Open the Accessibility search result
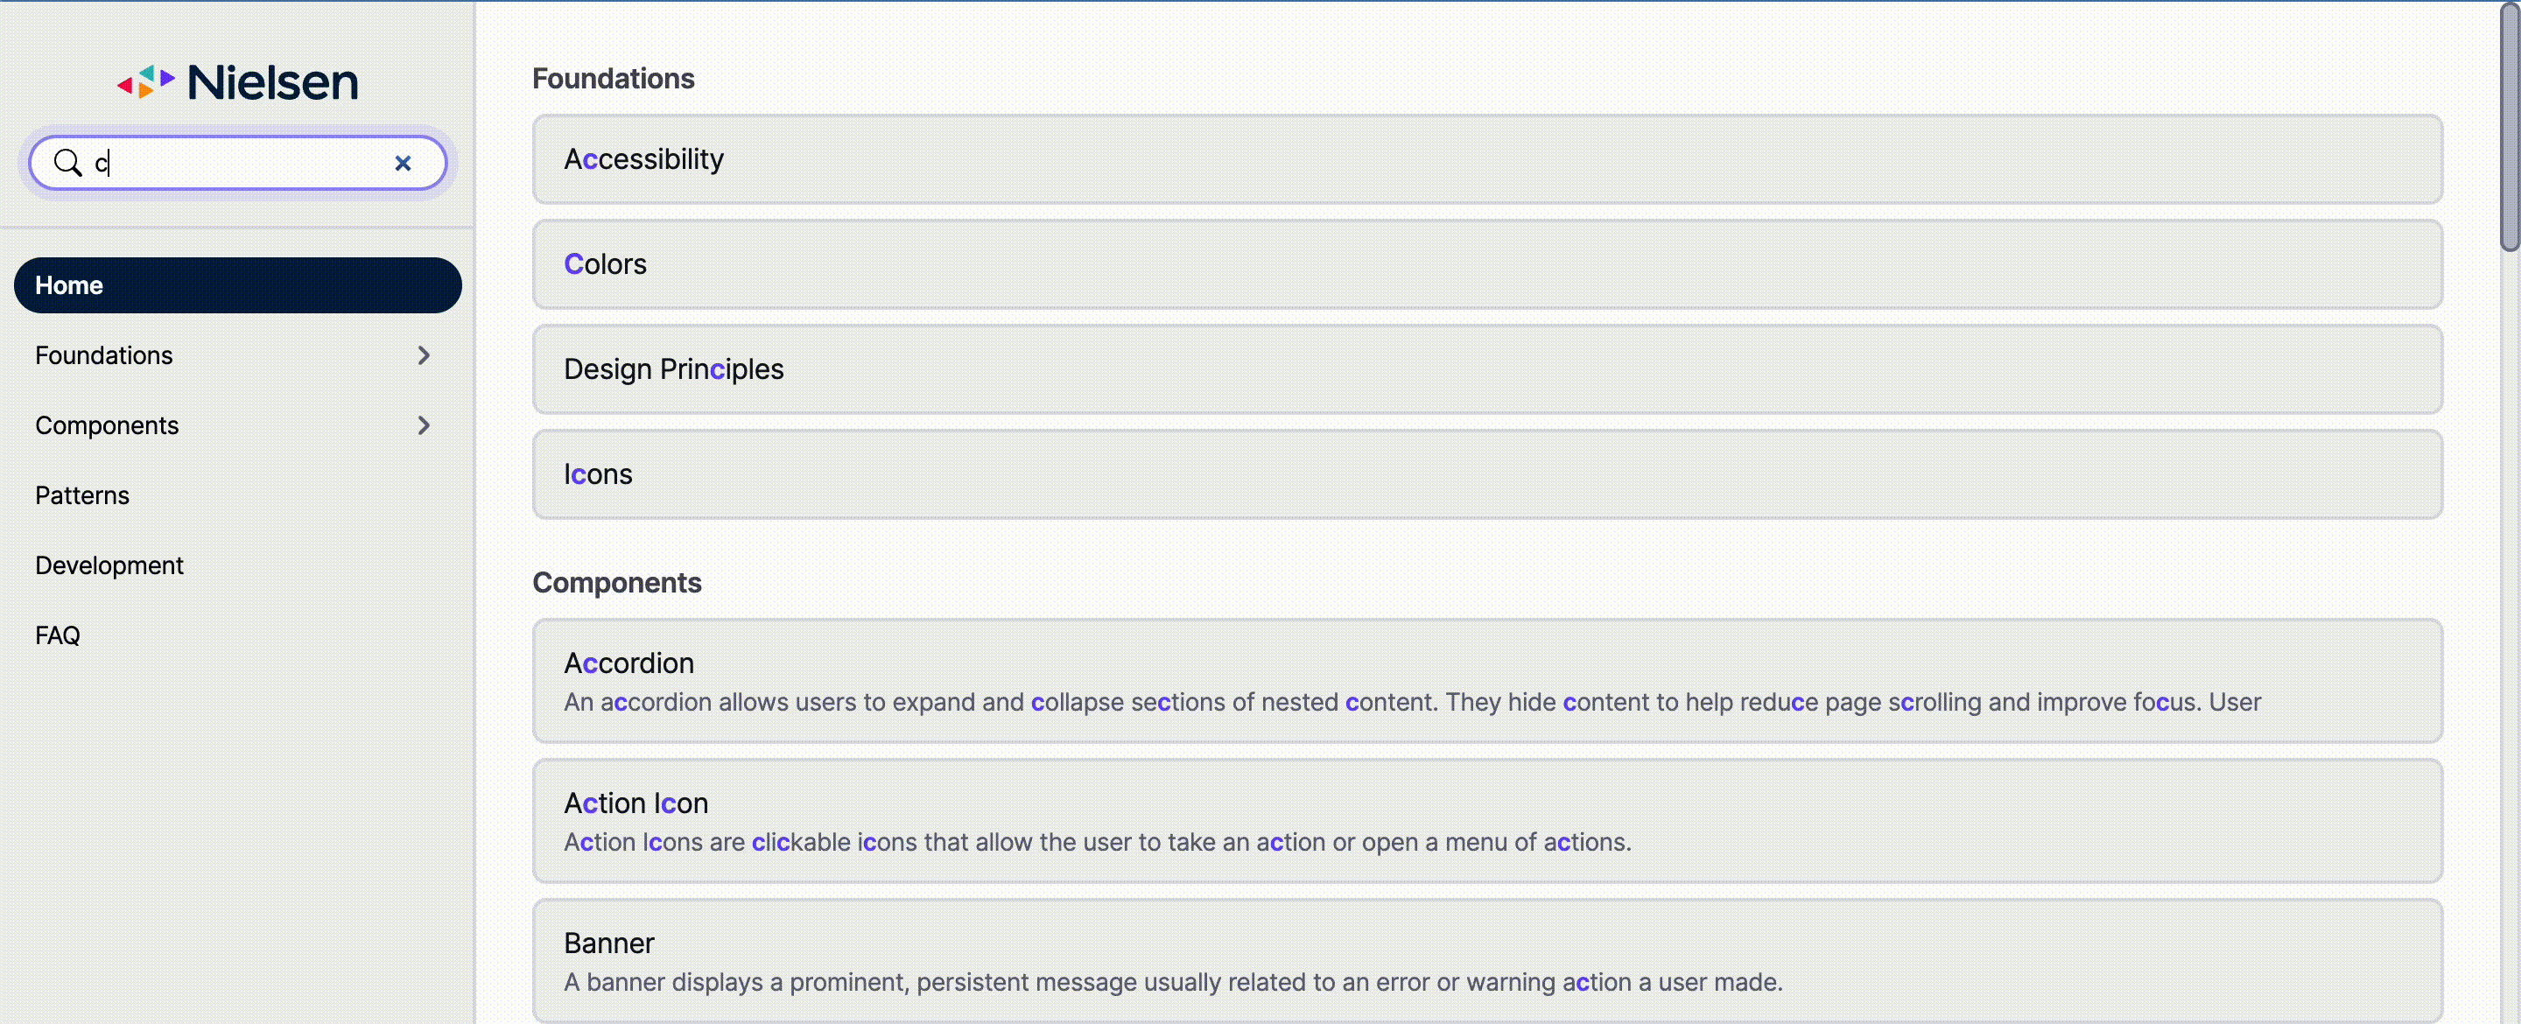 (1486, 159)
